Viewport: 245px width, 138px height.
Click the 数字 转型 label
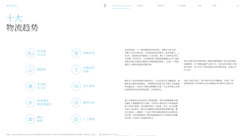40,119
